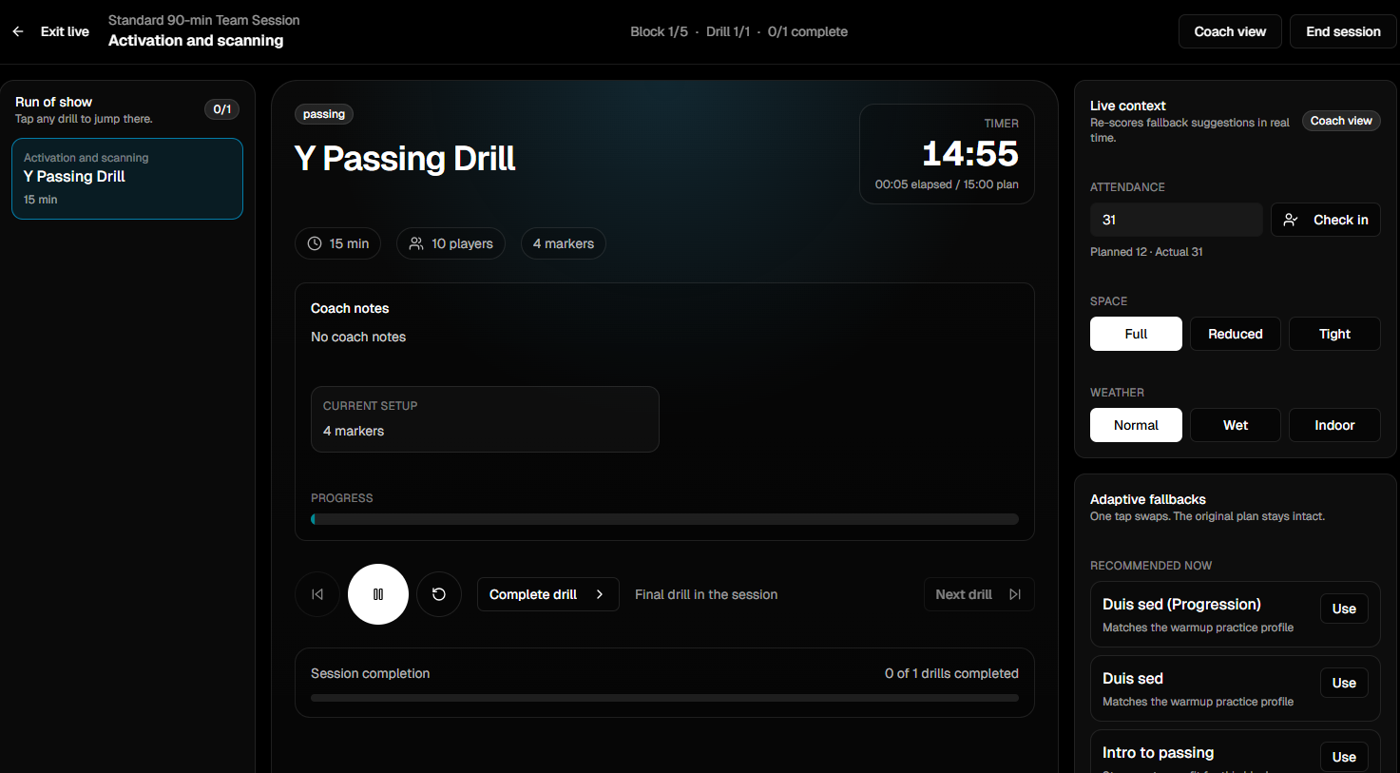The height and width of the screenshot is (773, 1400).
Task: Select the skip-to-previous drill icon
Action: [316, 593]
